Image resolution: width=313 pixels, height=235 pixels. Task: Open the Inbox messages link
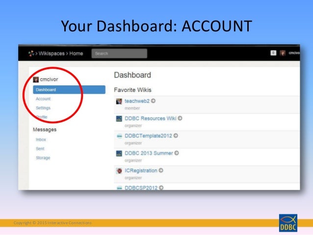point(41,139)
